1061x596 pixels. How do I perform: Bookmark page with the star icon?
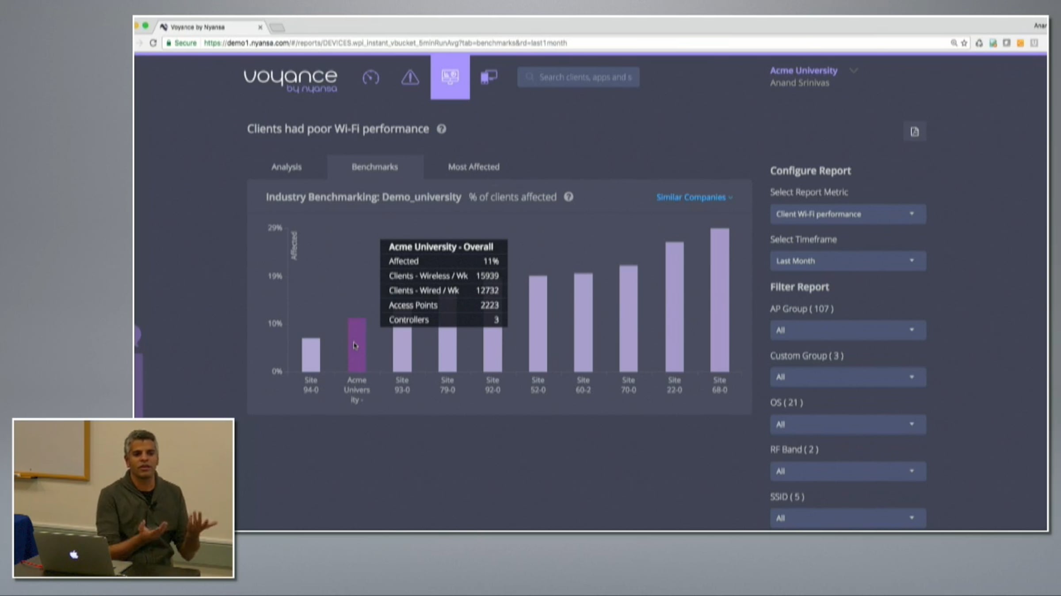pyautogui.click(x=964, y=43)
